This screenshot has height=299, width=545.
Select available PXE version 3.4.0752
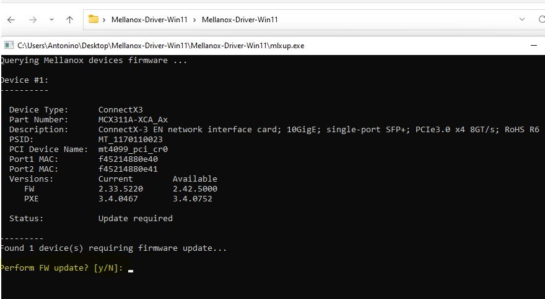click(x=193, y=199)
